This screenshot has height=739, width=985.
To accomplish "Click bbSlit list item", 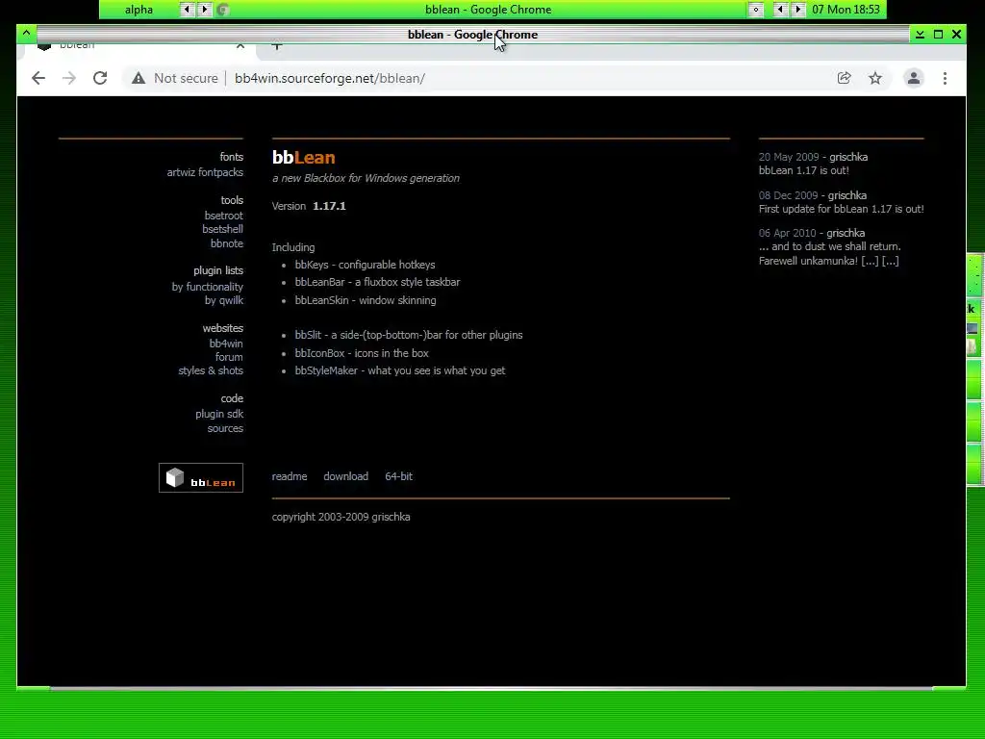I will click(409, 335).
